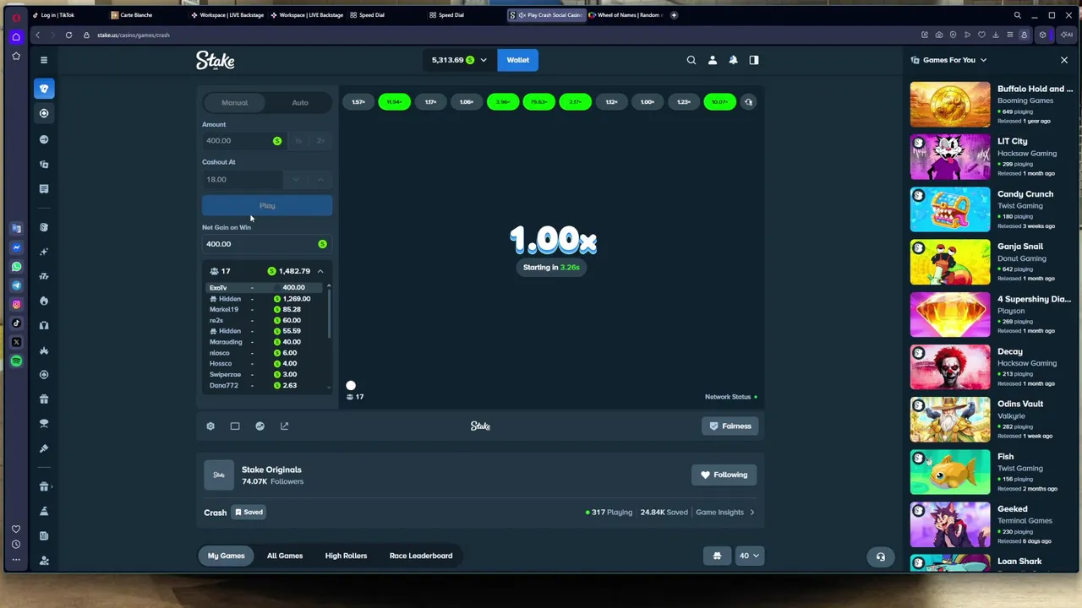Open the live stats chart icon
The image size is (1082, 608).
click(x=260, y=426)
